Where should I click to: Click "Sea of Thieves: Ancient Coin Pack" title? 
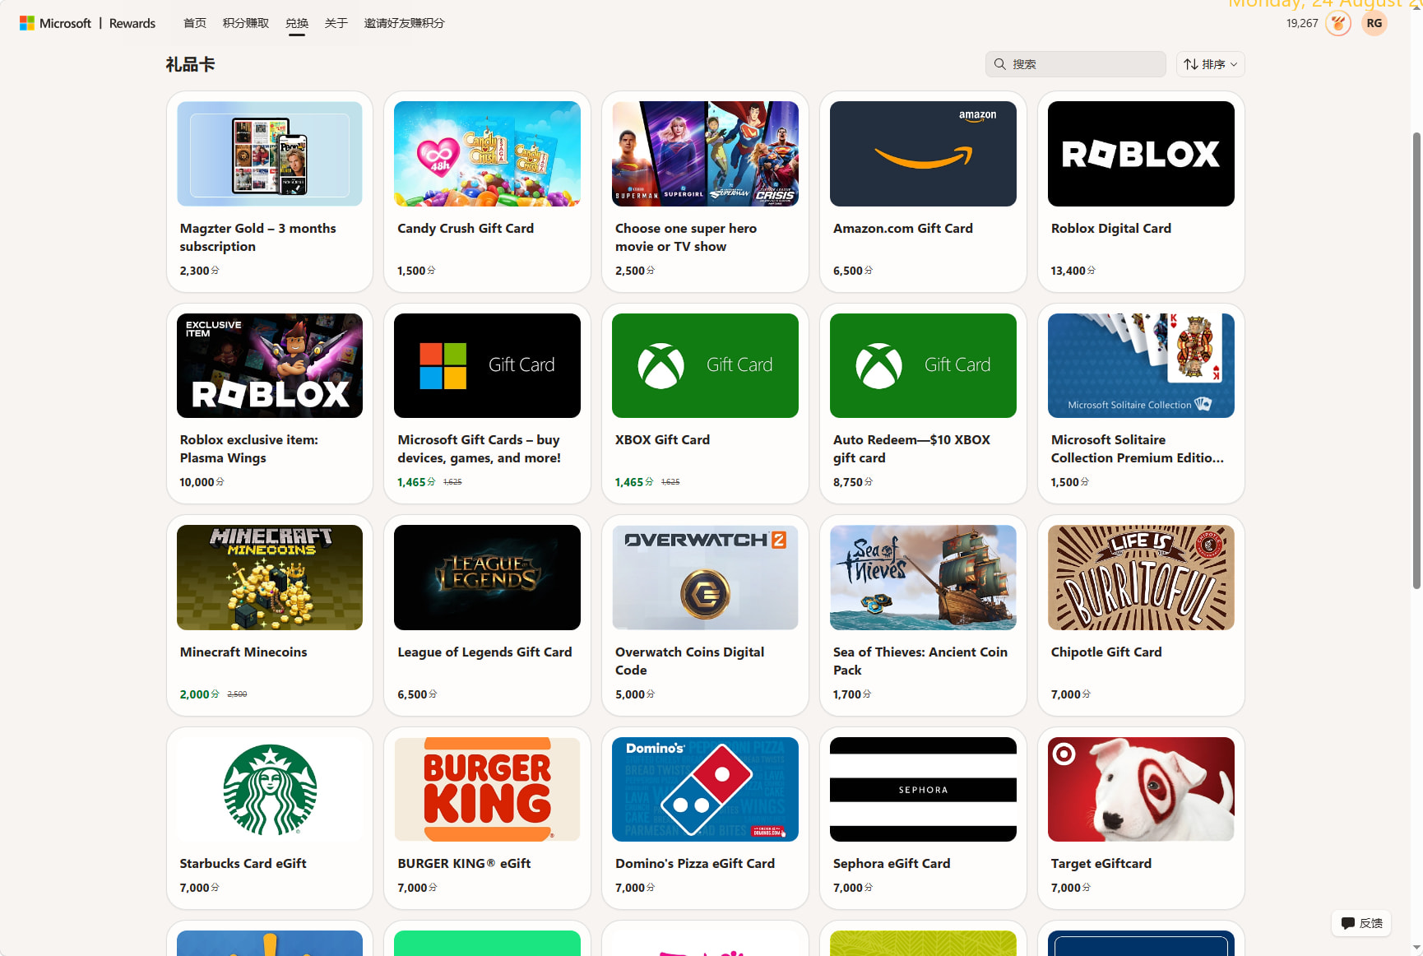(x=920, y=661)
